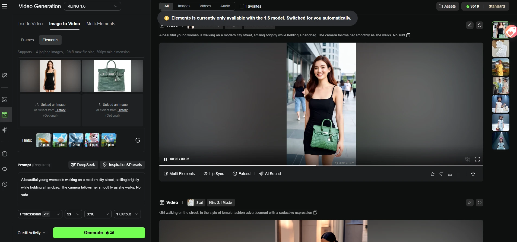Open the 1 Output count dropdown
Screen dimensions: 517x242
127,214
